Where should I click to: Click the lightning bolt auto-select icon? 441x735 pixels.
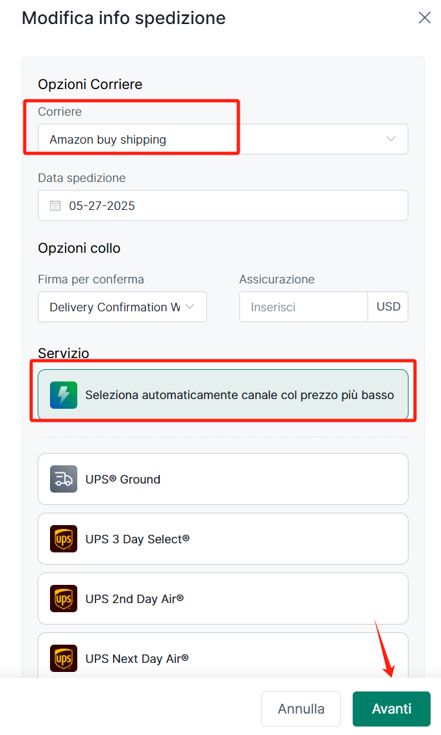64,395
